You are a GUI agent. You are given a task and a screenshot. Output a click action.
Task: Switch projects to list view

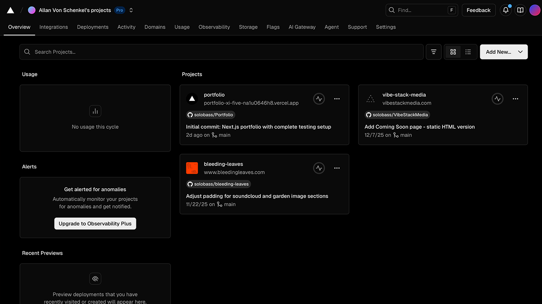[468, 52]
